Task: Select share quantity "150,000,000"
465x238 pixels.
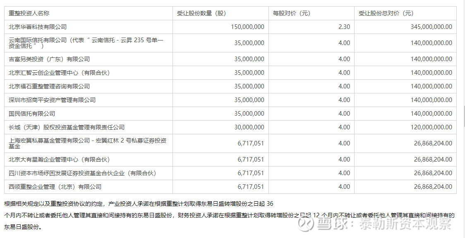Action: [x=247, y=27]
